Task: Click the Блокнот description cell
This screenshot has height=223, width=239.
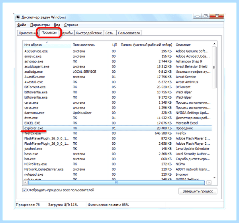Action: tap(182, 175)
